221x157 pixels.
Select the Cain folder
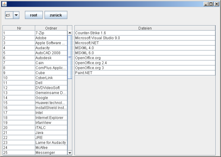[51, 63]
